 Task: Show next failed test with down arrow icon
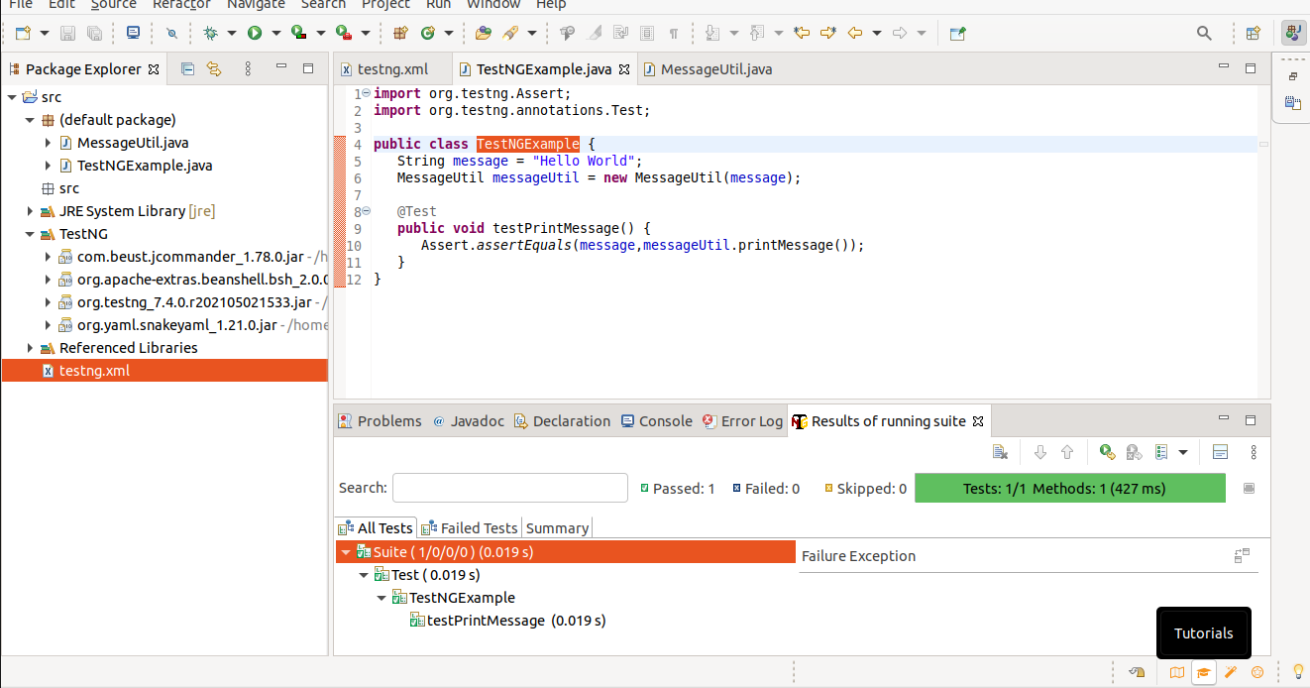pos(1040,452)
